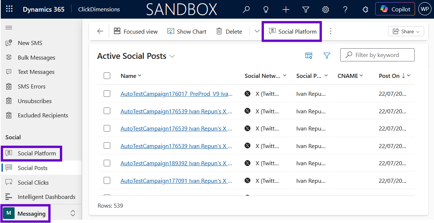This screenshot has width=434, height=223.
Task: Open Copilot panel
Action: pos(395,9)
